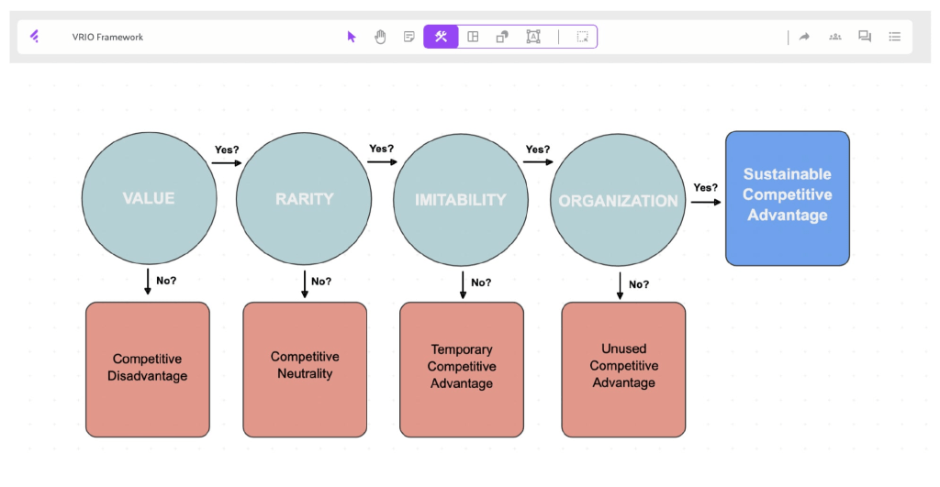This screenshot has width=940, height=487.
Task: Click the app logo in top-left
Action: [x=35, y=37]
